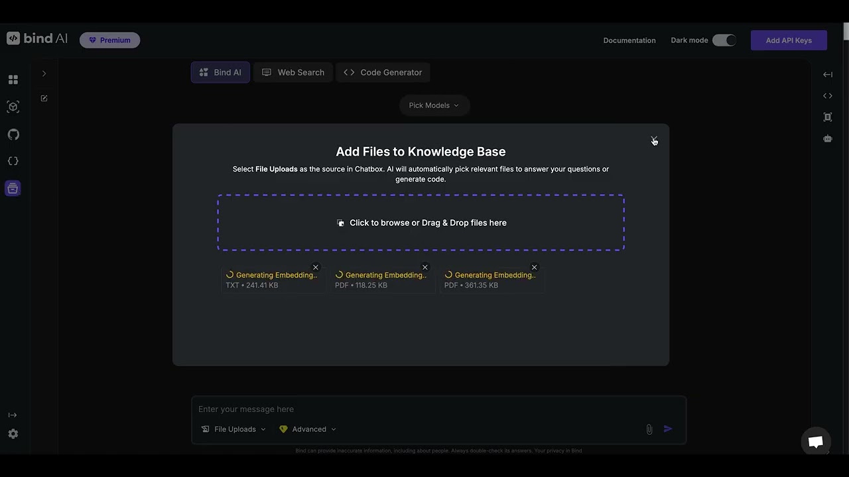Click the Bind AI logo
The width and height of the screenshot is (849, 477).
[37, 38]
